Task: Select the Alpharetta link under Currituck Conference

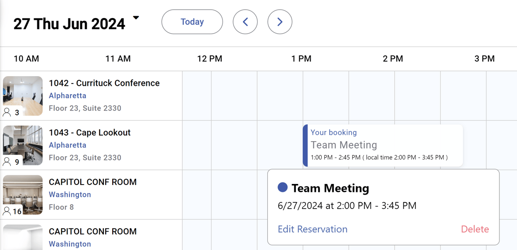Action: [x=67, y=95]
